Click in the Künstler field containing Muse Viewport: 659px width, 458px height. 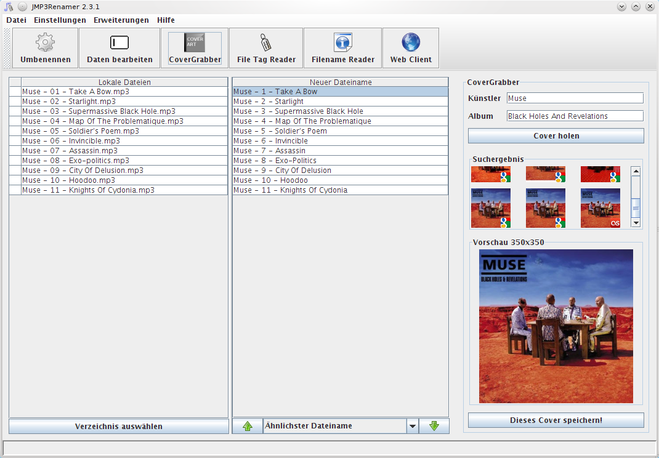pos(575,98)
